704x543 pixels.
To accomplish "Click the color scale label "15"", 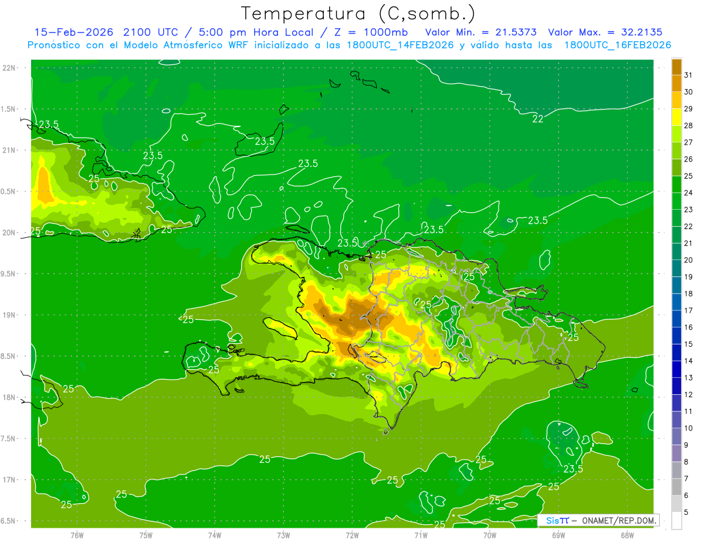I will pos(689,344).
